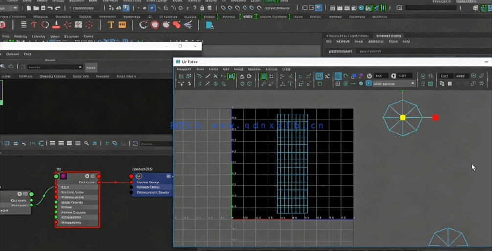
Task: Expand the UV set dropdown in UV Editor
Action: tap(394, 84)
